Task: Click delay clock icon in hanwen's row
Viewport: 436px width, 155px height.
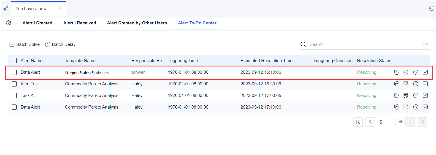Action: (x=416, y=72)
